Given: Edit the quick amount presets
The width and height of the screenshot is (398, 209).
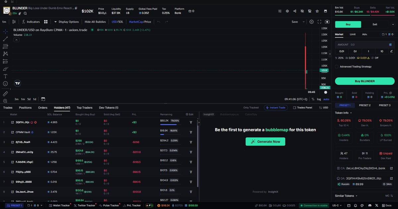Looking at the screenshot, I should pos(391,51).
